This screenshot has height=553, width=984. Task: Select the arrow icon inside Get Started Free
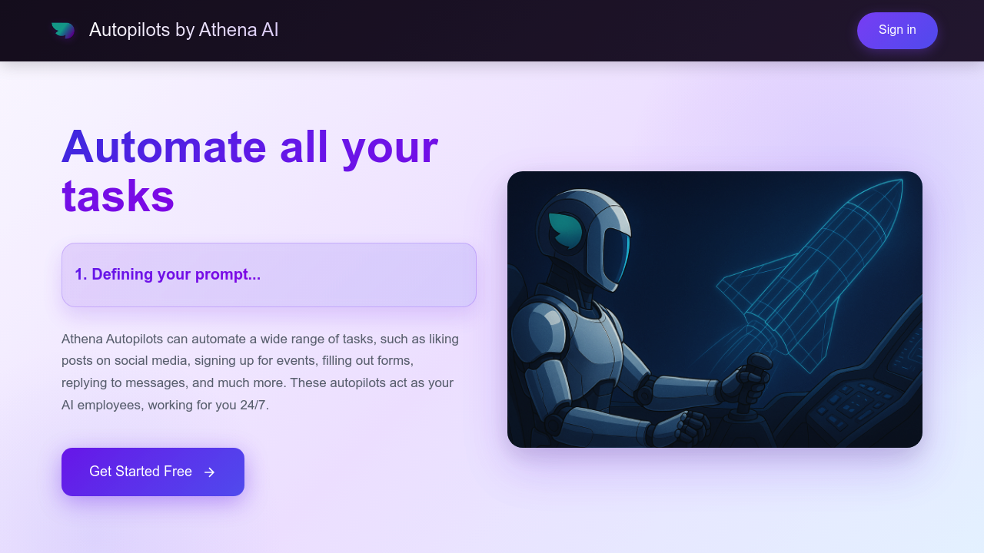(209, 472)
